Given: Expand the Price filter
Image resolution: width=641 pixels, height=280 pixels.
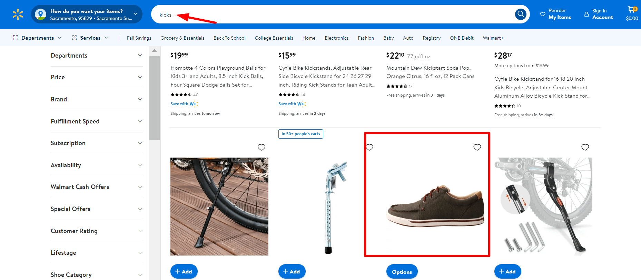Looking at the screenshot, I should coord(97,77).
